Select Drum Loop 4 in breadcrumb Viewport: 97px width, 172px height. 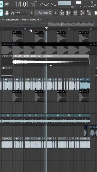point(30,20)
